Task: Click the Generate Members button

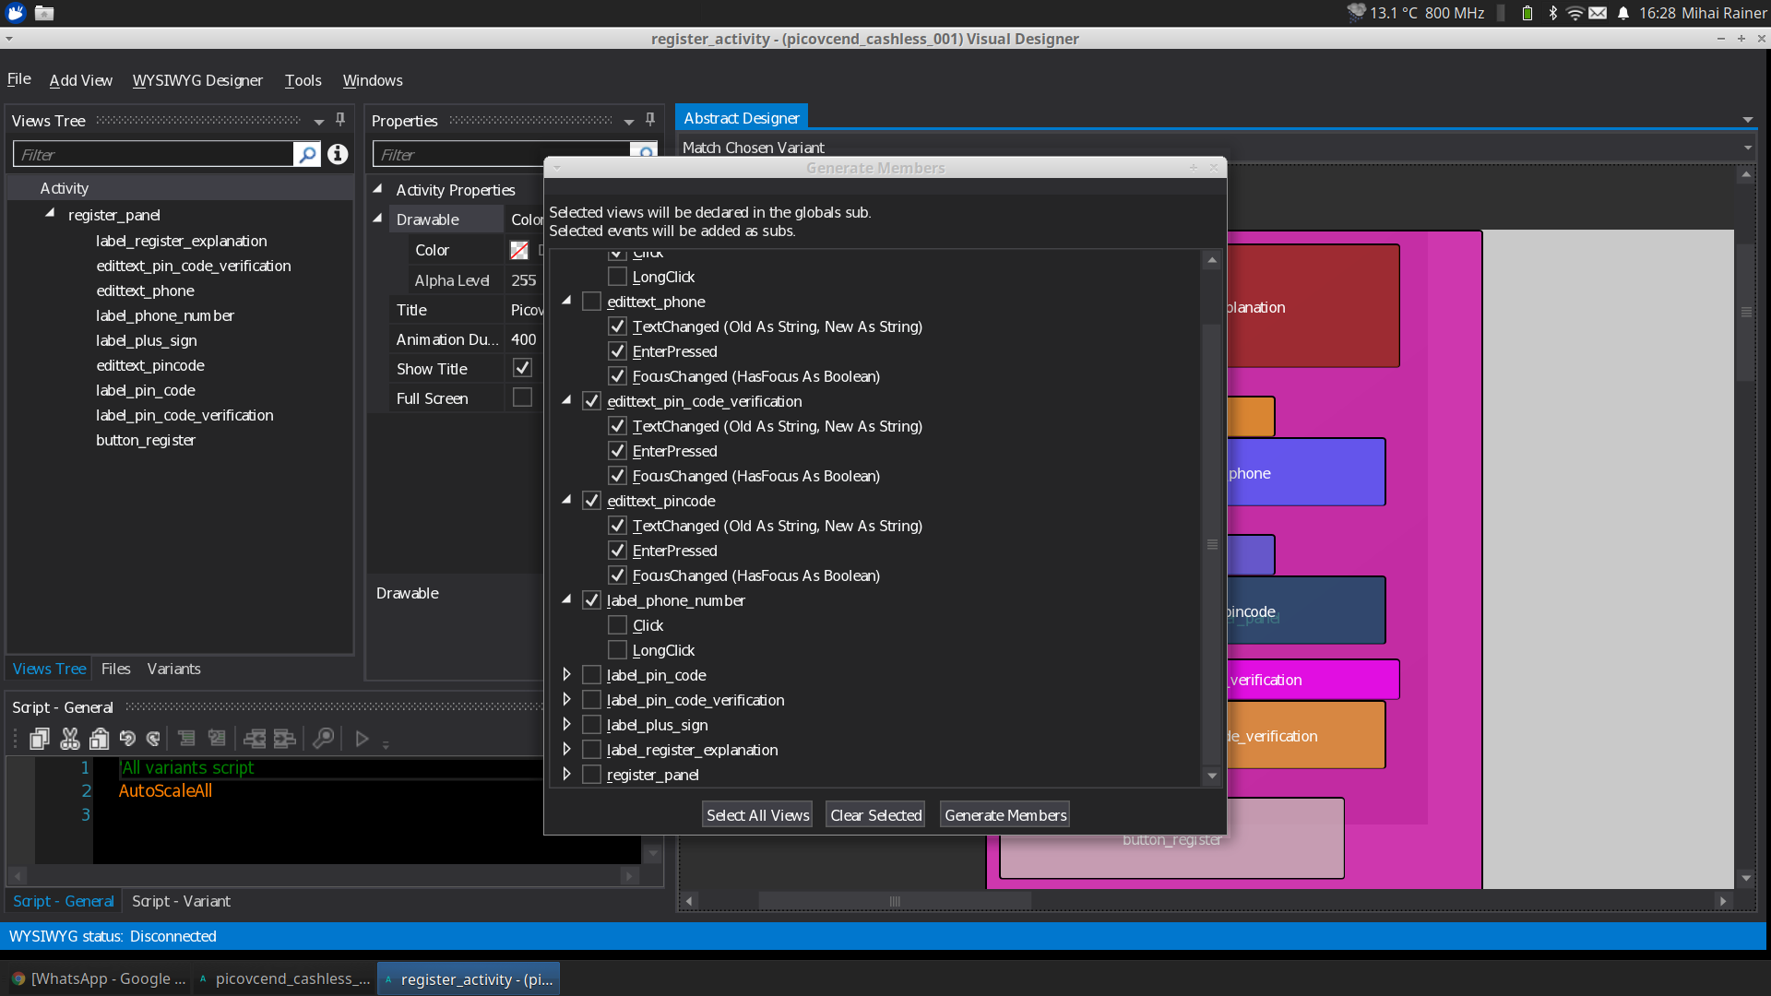Action: pyautogui.click(x=1004, y=815)
